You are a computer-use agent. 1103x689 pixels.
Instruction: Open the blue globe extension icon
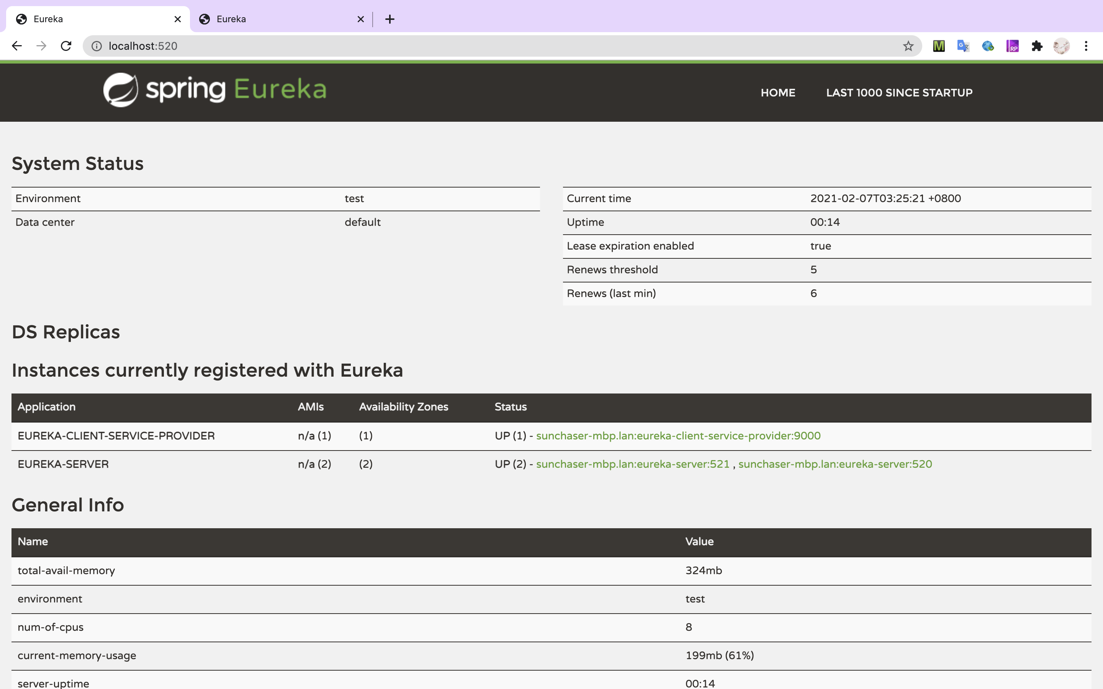tap(988, 46)
